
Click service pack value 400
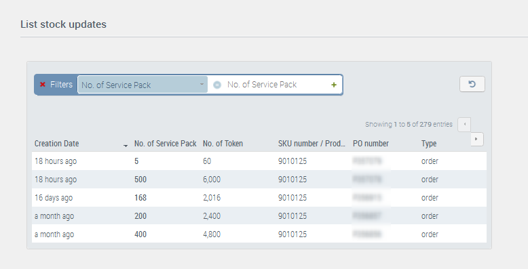pos(140,234)
